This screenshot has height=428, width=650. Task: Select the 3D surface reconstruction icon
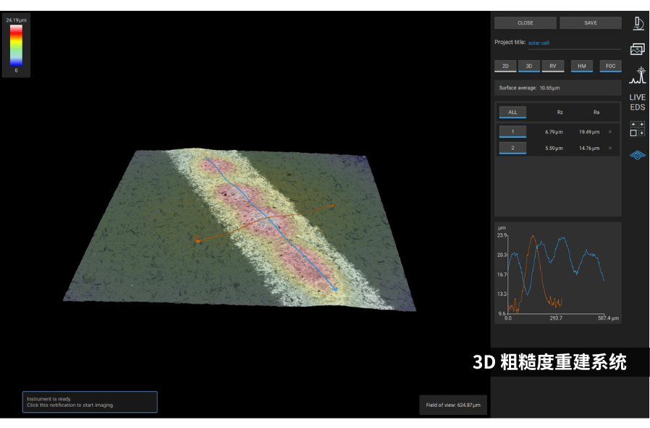click(638, 154)
